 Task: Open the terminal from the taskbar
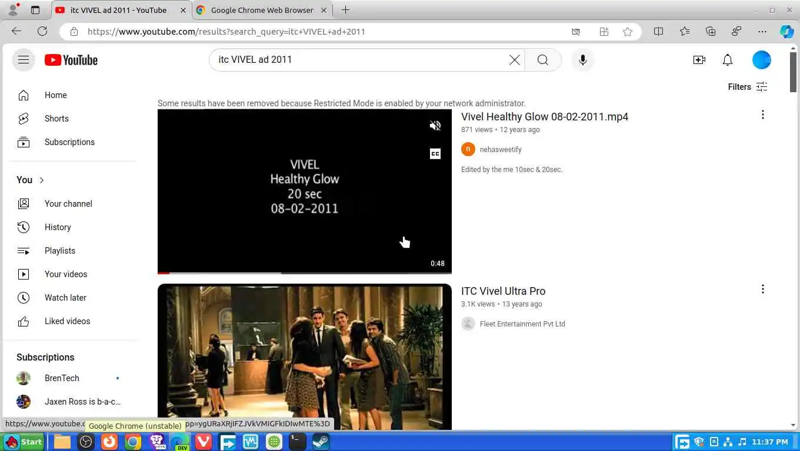pos(298,442)
